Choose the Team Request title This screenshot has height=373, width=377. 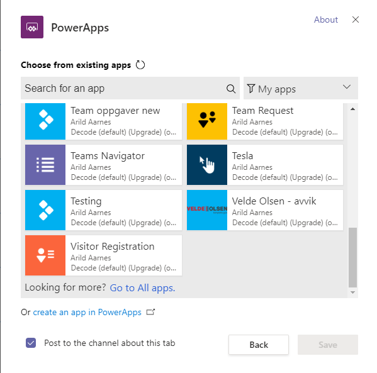coord(262,111)
